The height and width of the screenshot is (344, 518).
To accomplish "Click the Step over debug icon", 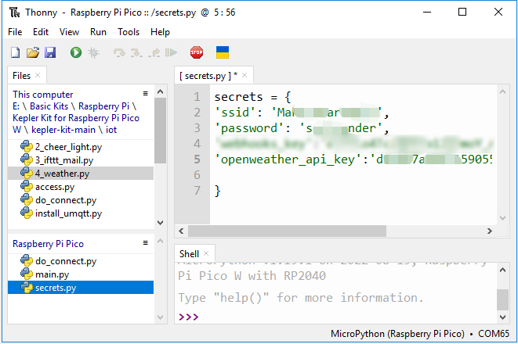I will [119, 52].
